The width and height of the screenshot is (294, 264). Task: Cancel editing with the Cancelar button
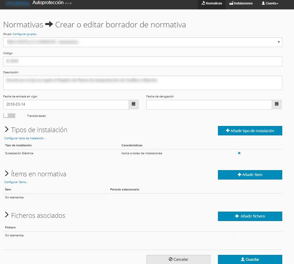178,259
